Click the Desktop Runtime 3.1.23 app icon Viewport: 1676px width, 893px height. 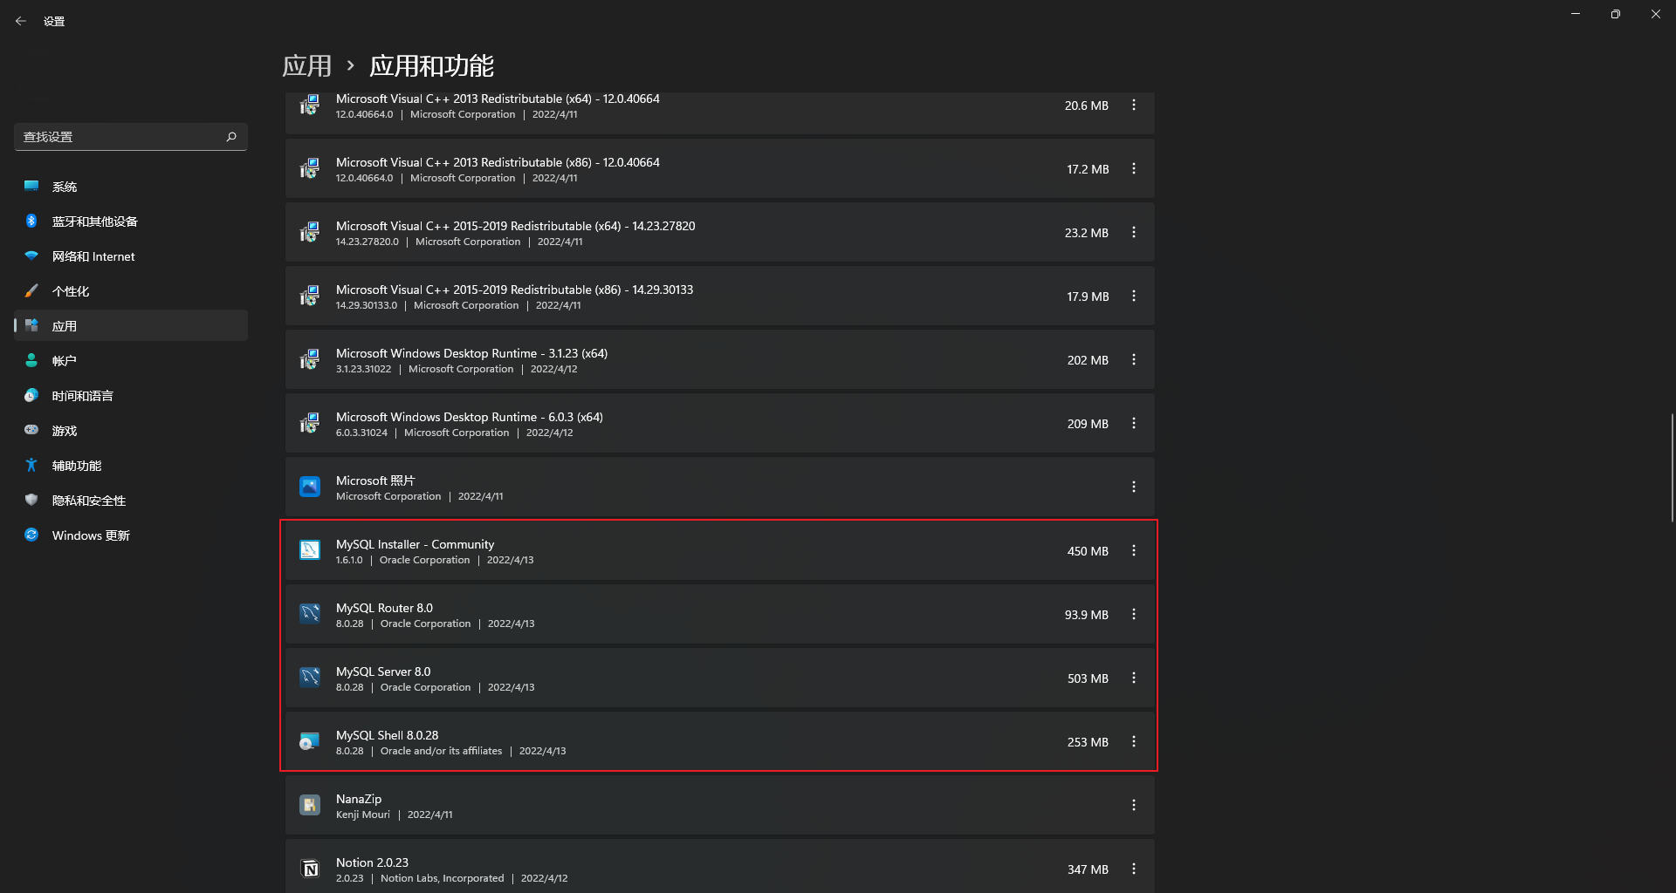[310, 360]
